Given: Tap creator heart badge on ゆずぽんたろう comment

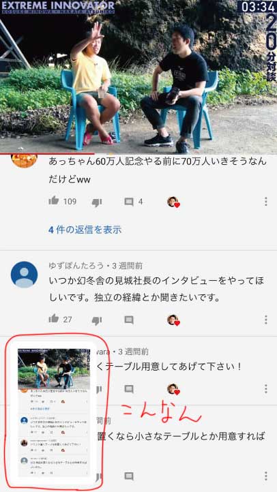Looking at the screenshot, I should tap(173, 320).
